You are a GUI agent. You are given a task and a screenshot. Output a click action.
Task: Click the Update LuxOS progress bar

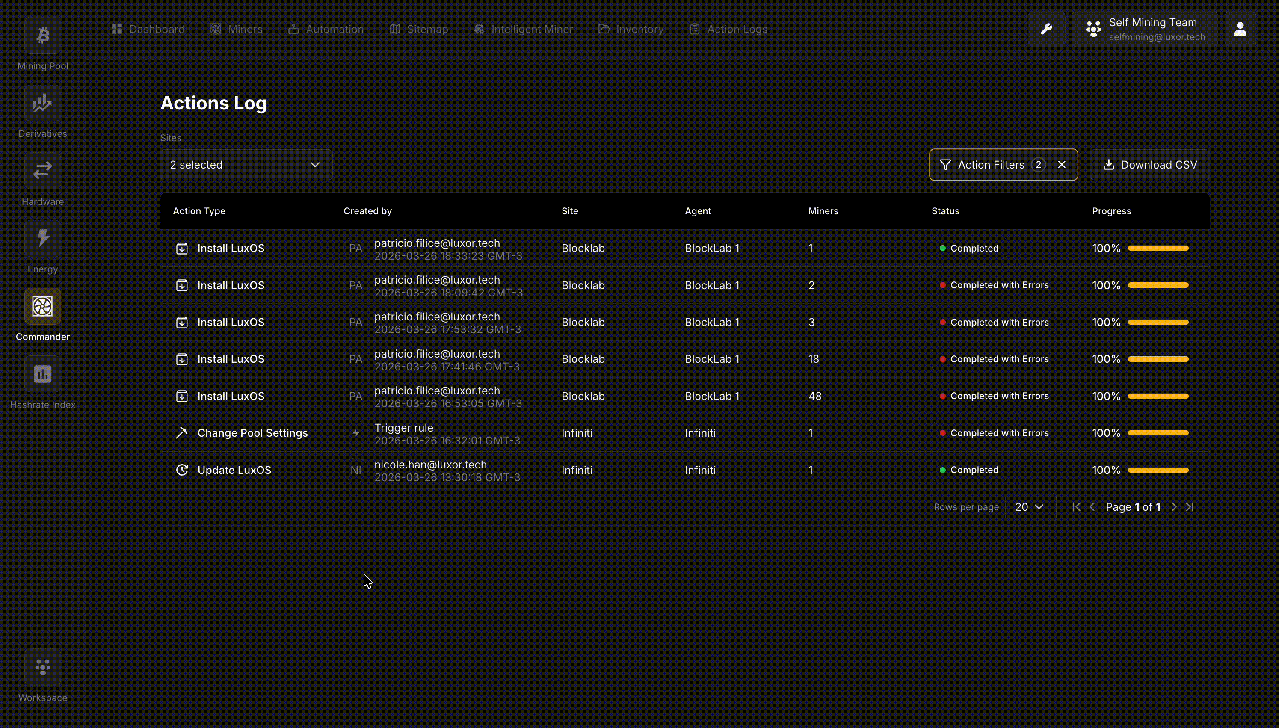pos(1158,470)
